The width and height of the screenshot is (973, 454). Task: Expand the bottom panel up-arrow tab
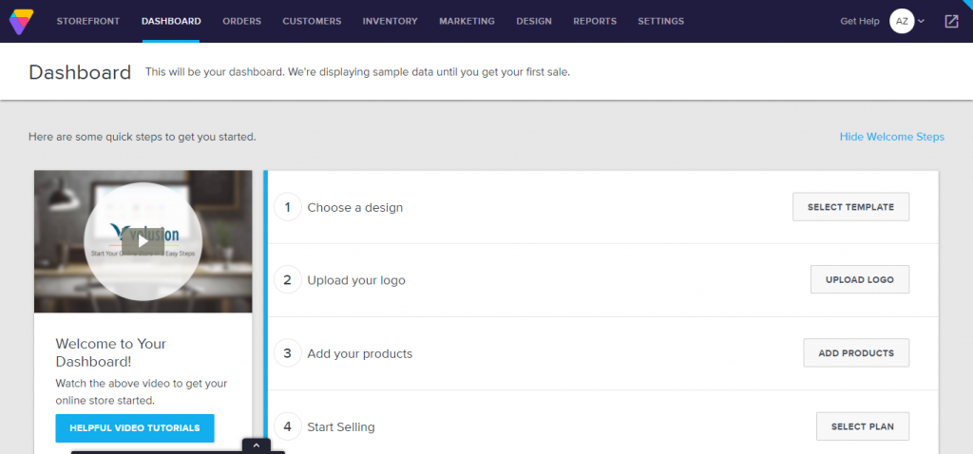pyautogui.click(x=257, y=445)
